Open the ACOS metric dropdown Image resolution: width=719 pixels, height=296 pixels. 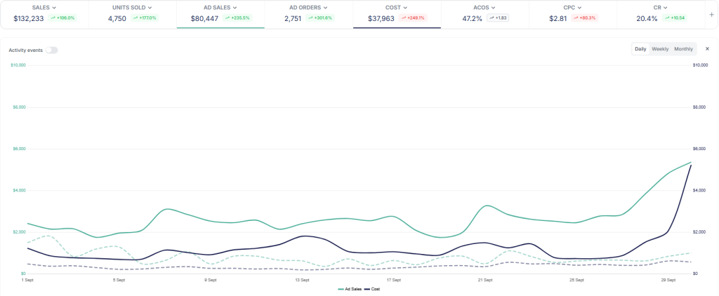(484, 8)
